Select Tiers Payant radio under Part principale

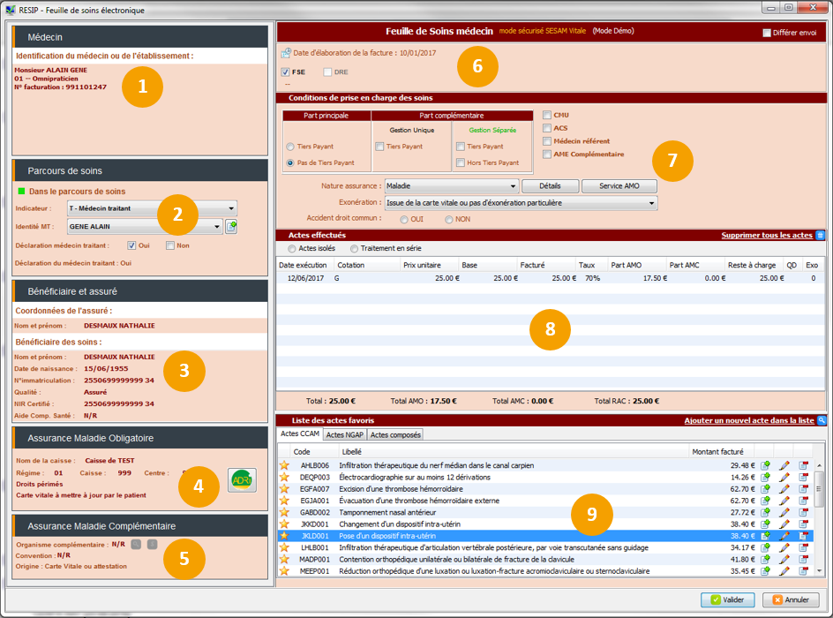[x=290, y=147]
